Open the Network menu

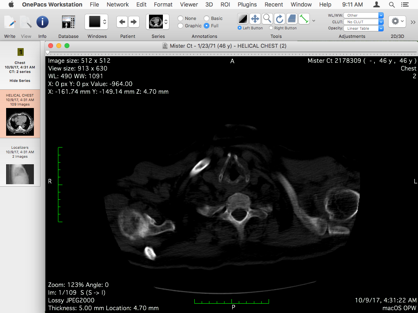coord(118,4)
